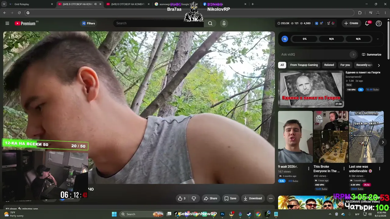Switch to the Facebook browser tab
390x219 pixels.
click(225, 4)
